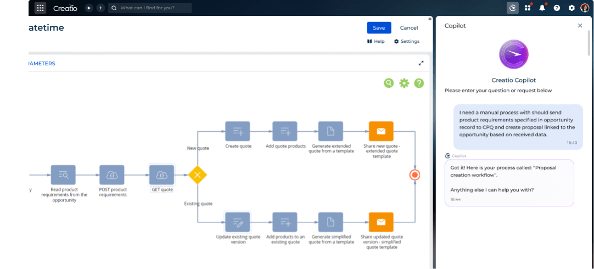The image size is (594, 269).
Task: Click the green help icon on canvas
Action: [x=419, y=83]
